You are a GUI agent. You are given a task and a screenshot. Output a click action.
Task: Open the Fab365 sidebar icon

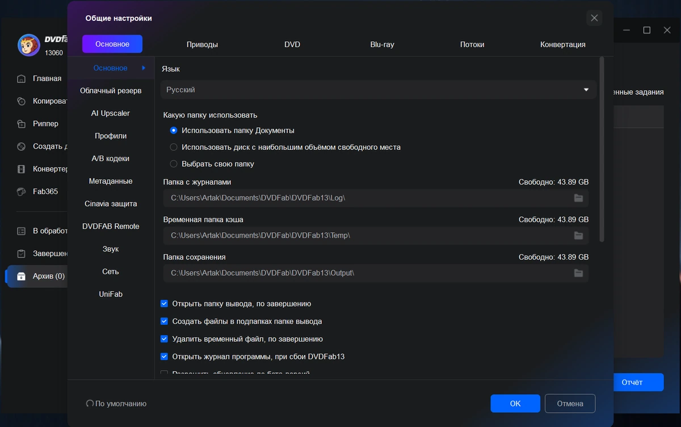click(x=22, y=191)
